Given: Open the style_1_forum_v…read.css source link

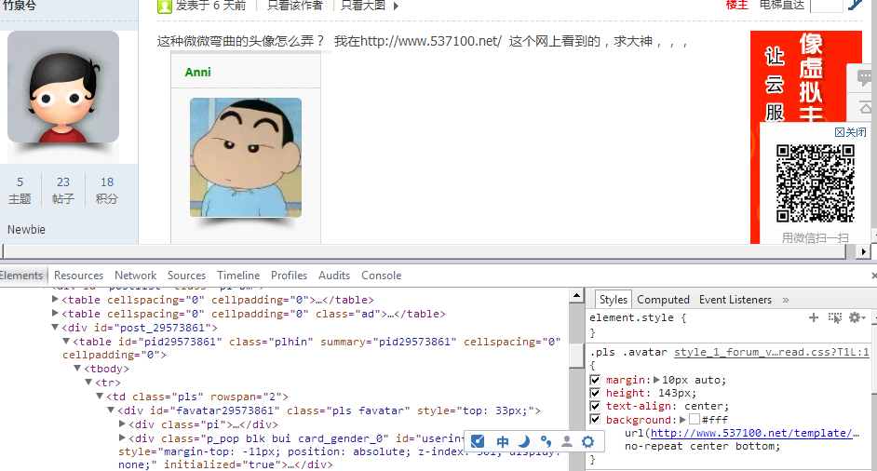Looking at the screenshot, I should [x=771, y=352].
